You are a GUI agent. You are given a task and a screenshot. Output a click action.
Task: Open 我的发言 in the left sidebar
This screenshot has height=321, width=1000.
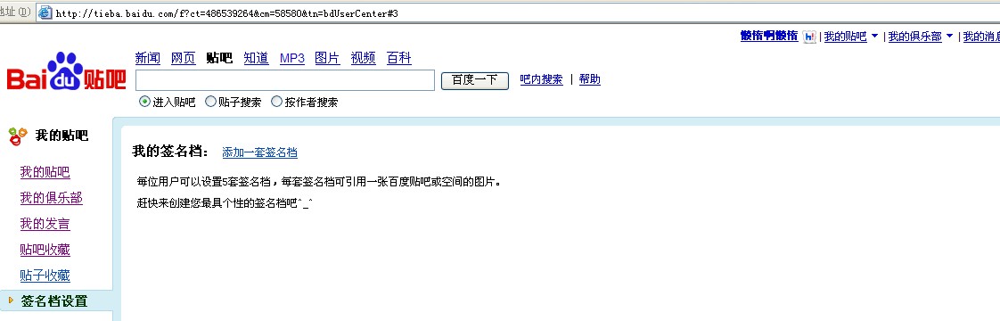coord(45,224)
